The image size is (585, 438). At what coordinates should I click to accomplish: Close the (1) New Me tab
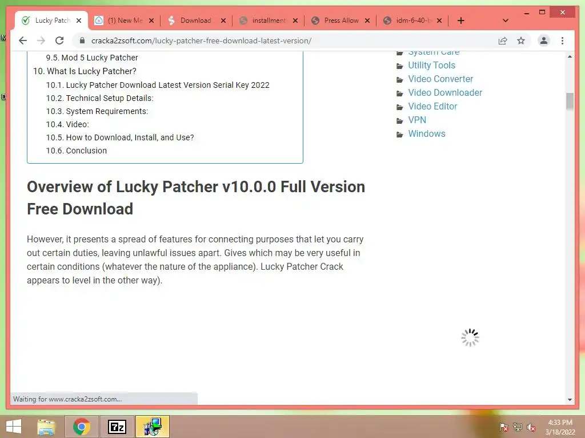pyautogui.click(x=151, y=21)
